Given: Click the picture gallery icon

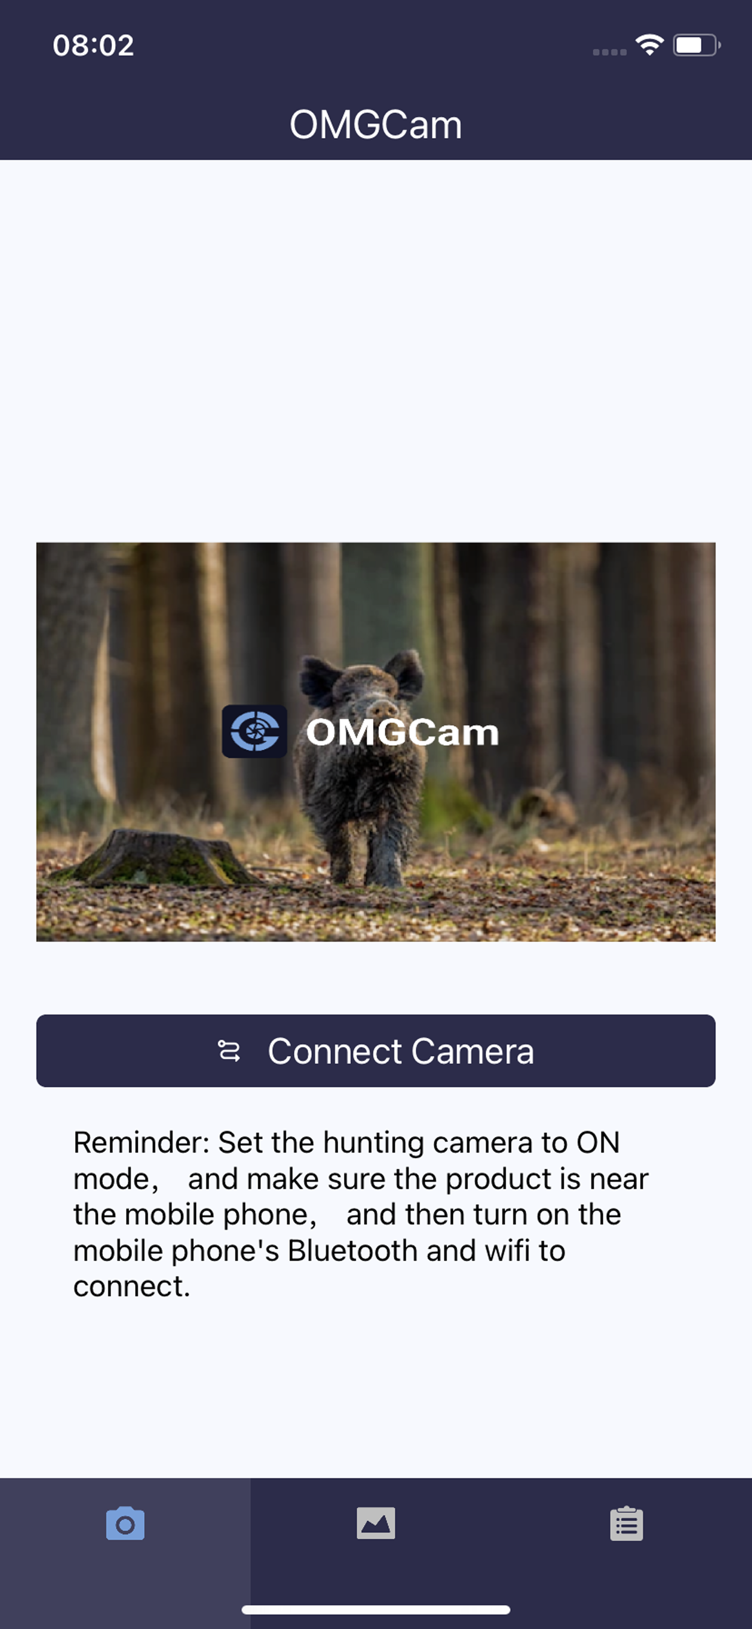Looking at the screenshot, I should [376, 1523].
